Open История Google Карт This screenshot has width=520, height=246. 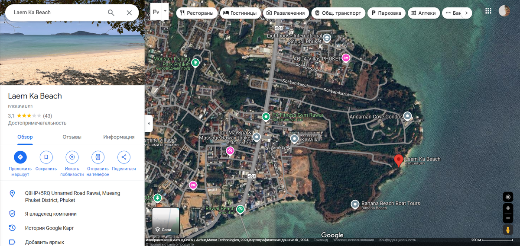click(72, 228)
